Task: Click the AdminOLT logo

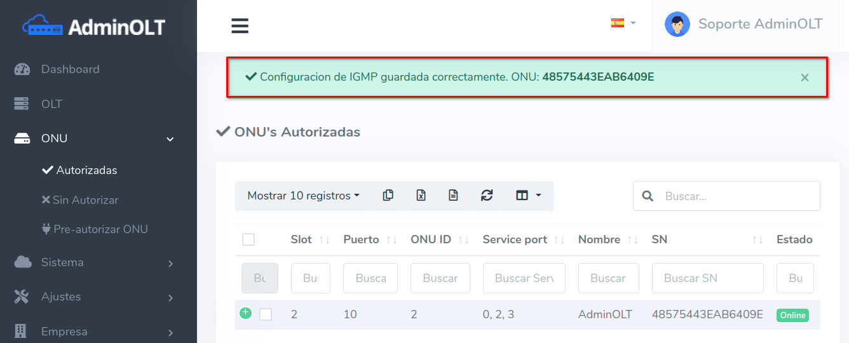Action: [x=94, y=27]
